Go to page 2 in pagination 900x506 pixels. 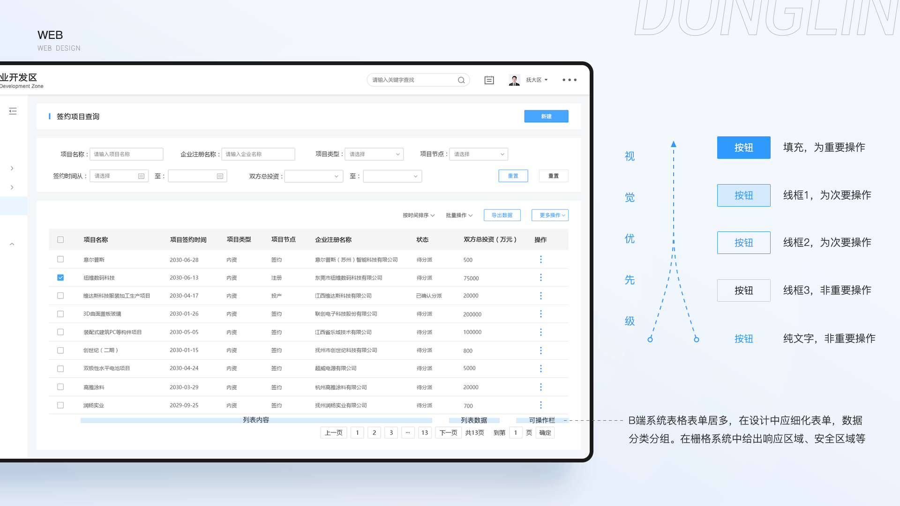(x=374, y=433)
